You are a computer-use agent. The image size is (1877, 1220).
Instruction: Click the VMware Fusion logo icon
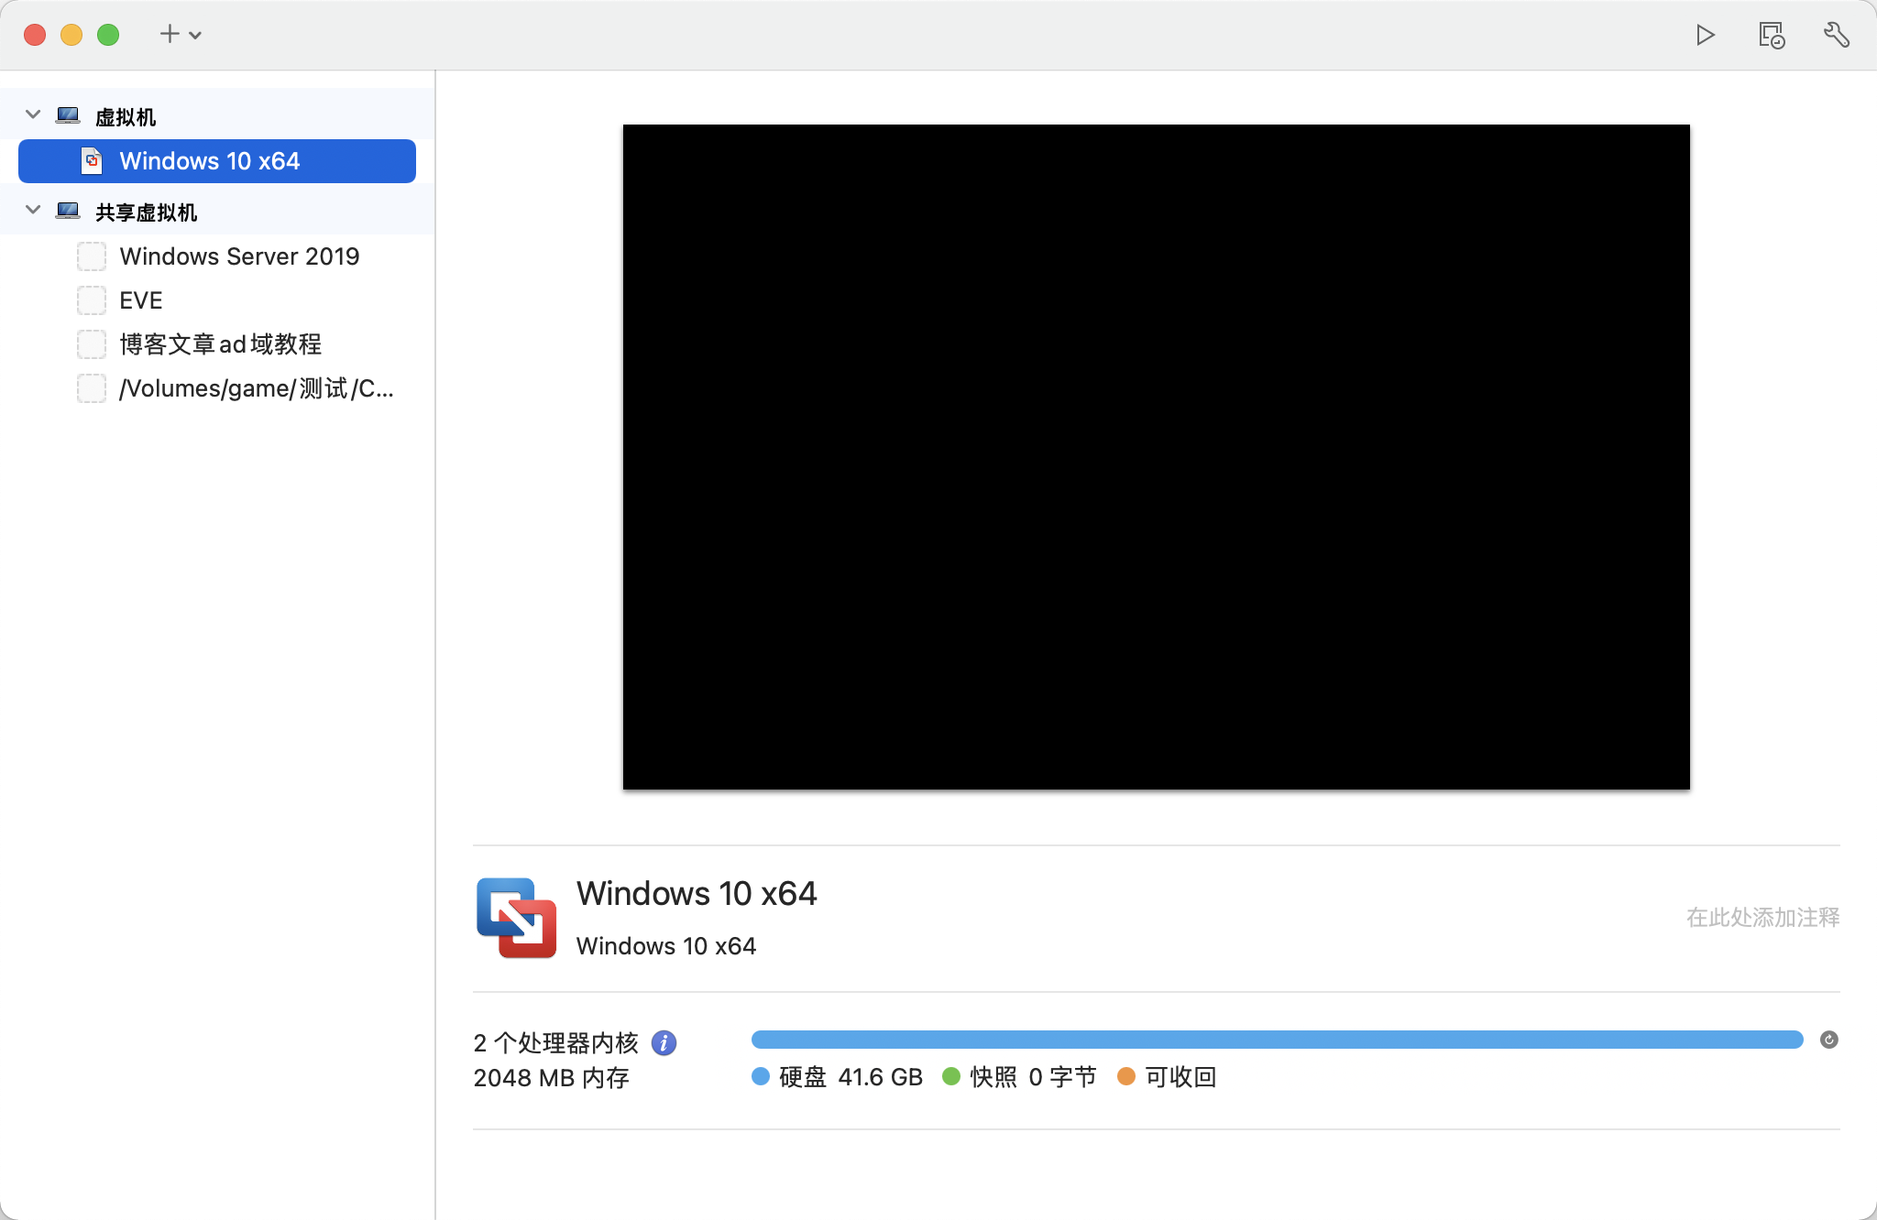[x=516, y=918]
